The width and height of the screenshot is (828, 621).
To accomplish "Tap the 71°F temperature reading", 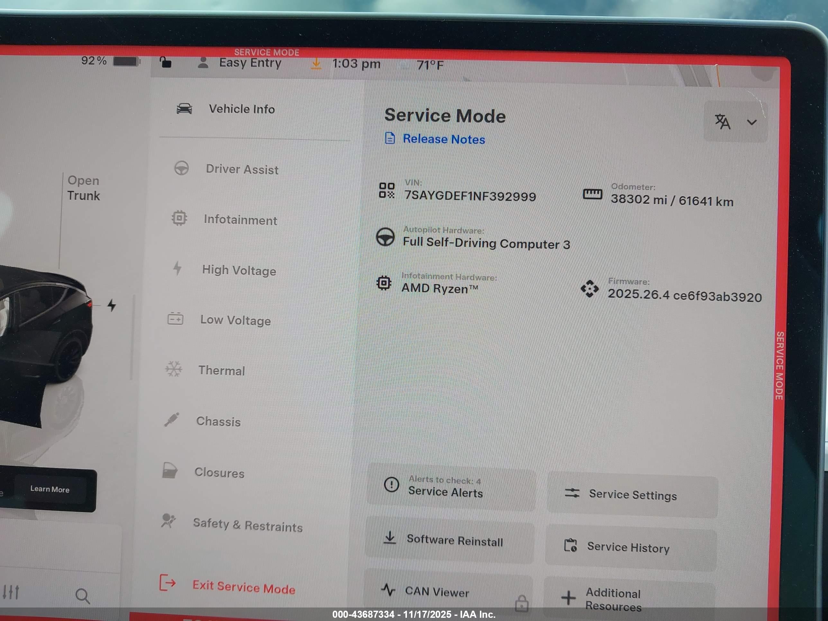I will point(430,65).
